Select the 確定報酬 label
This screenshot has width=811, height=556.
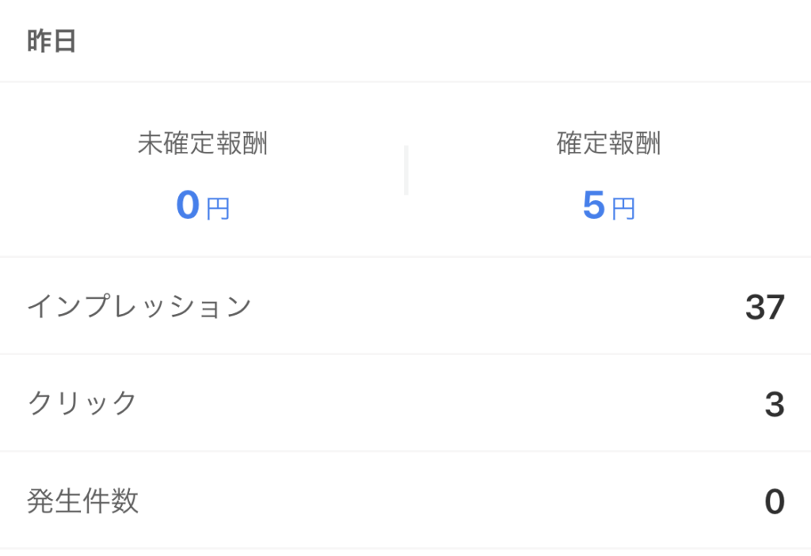609,143
